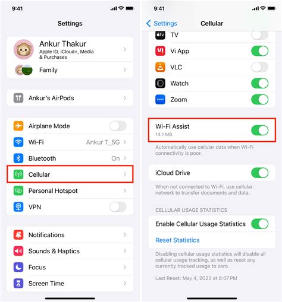Open the Cellular settings menu item
282x302 pixels.
[70, 174]
